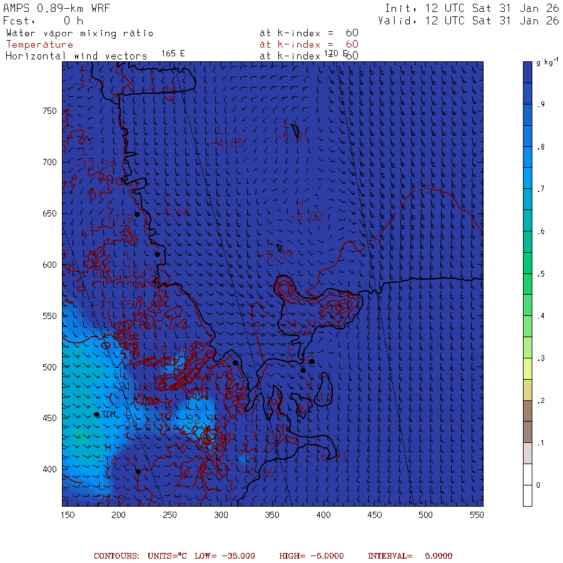Click the ".5" color bar tick label

[x=540, y=274]
